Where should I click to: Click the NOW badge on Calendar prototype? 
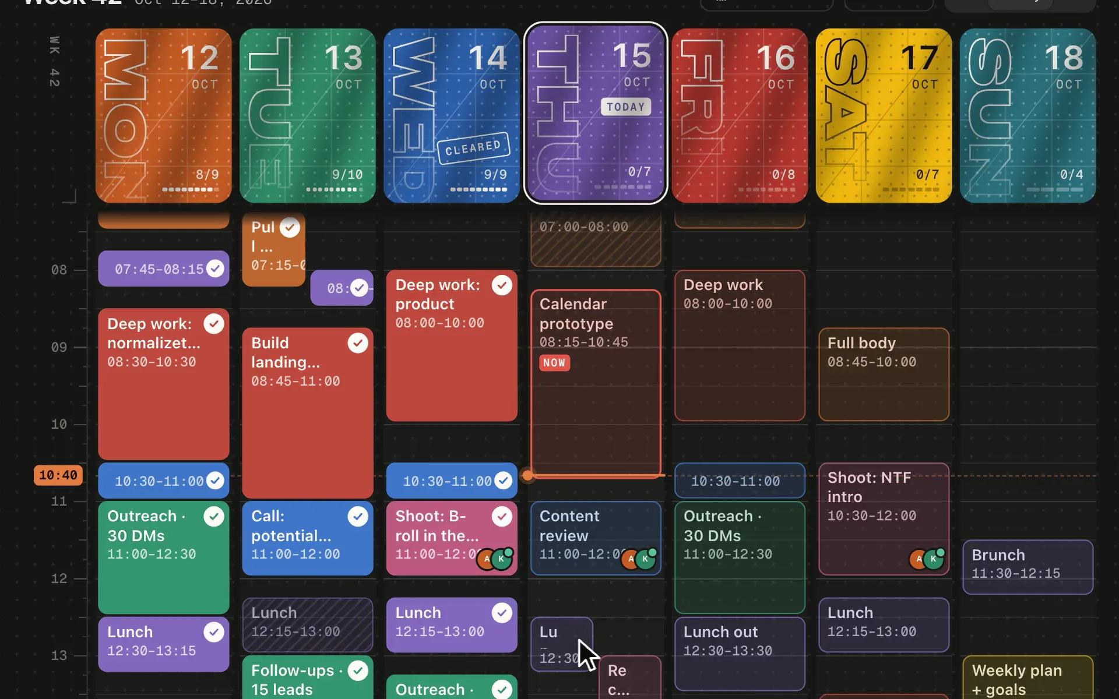[x=554, y=363]
